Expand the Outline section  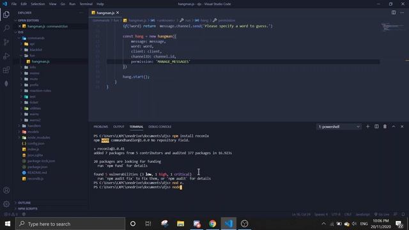(24, 203)
